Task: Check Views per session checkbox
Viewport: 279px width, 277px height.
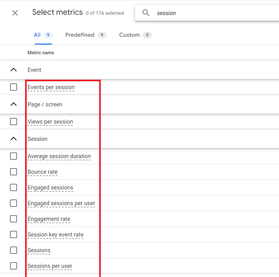Action: tap(13, 122)
